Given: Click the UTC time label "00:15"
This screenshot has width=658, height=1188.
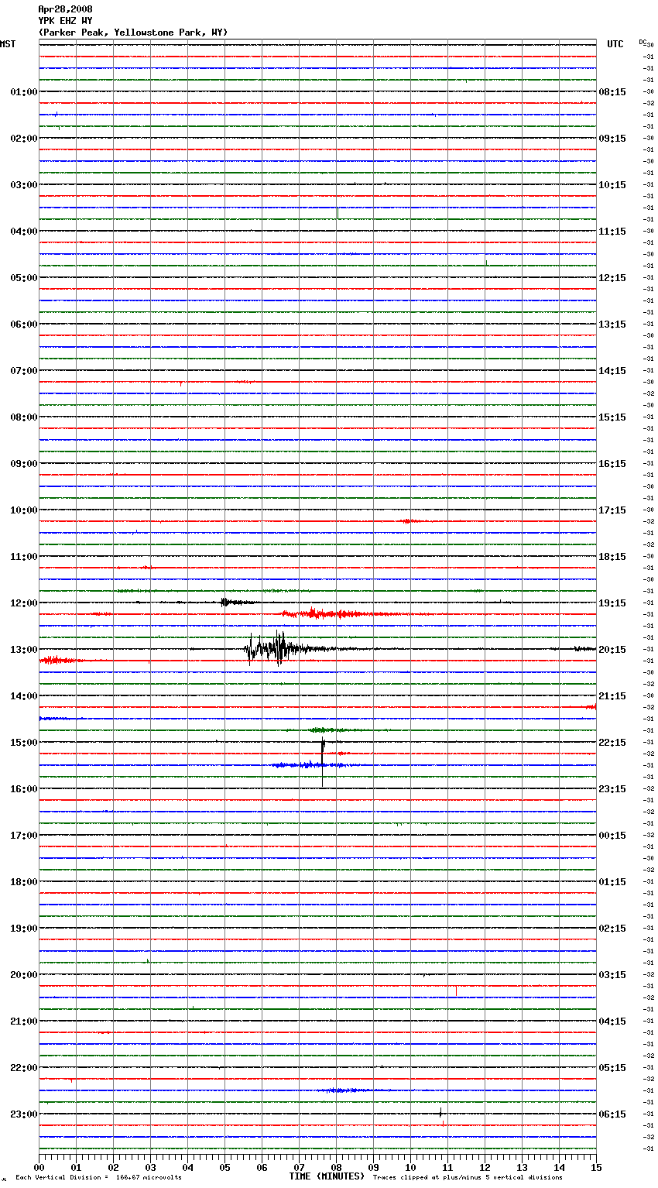Looking at the screenshot, I should 612,836.
